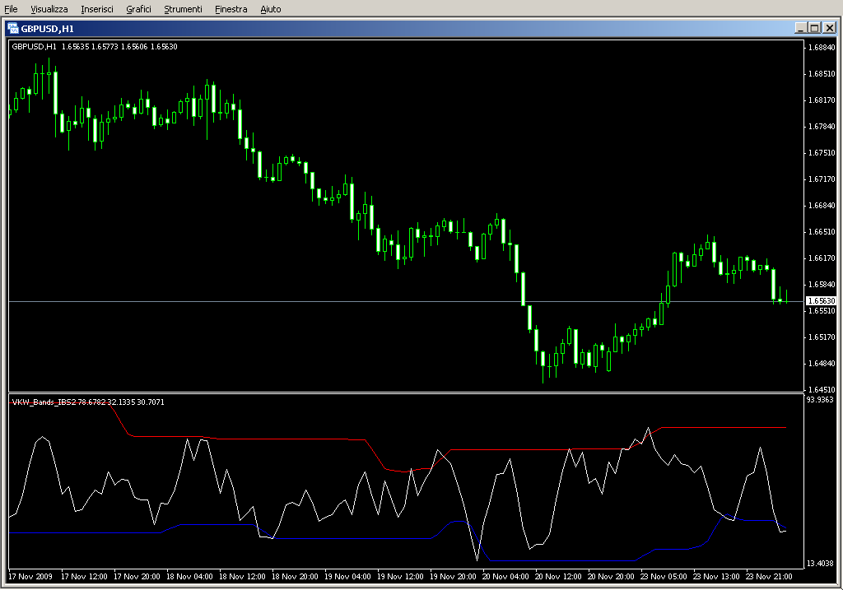Minimize the GBPUSD,H1 chart window
This screenshot has width=843, height=590.
[x=801, y=28]
